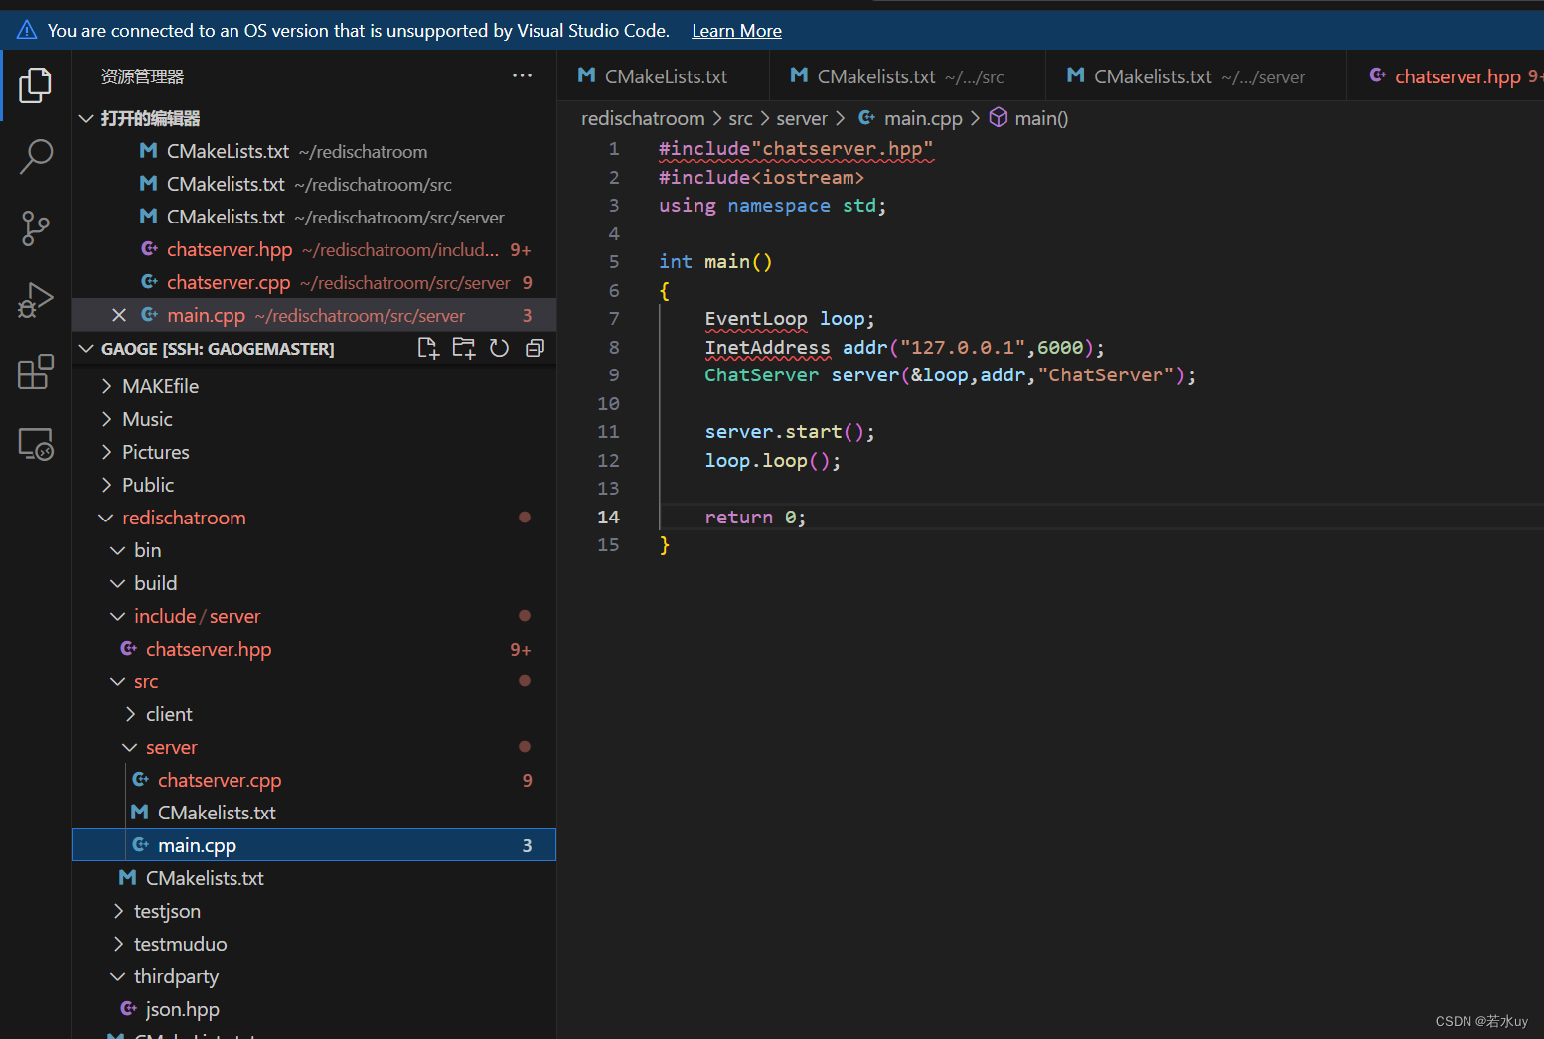Open the Extensions view icon
This screenshot has height=1039, width=1544.
(35, 371)
